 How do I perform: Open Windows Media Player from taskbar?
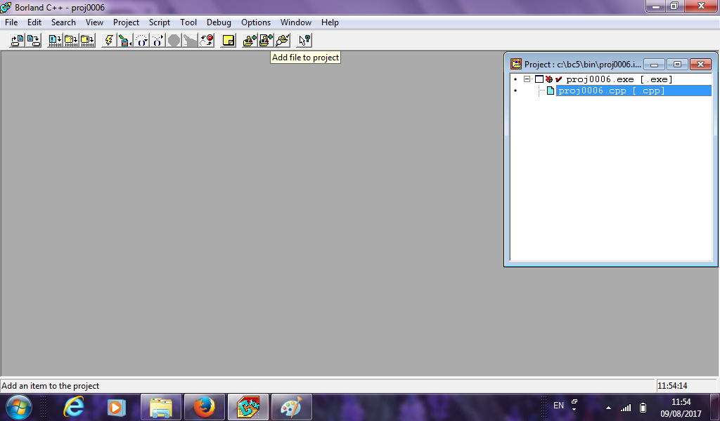116,407
